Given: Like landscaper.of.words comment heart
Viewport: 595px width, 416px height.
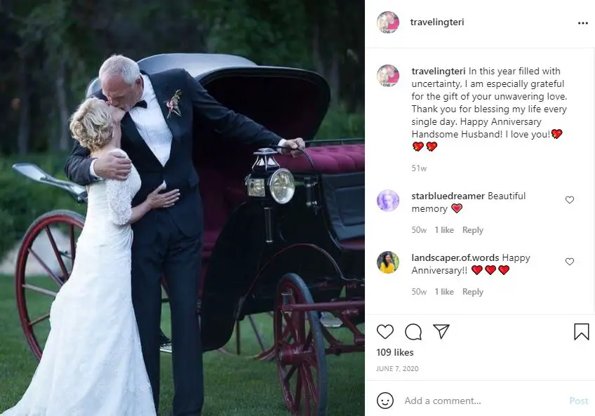Looking at the screenshot, I should pyautogui.click(x=570, y=262).
